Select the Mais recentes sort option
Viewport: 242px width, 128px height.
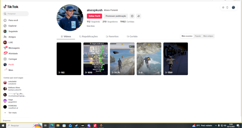187,36
